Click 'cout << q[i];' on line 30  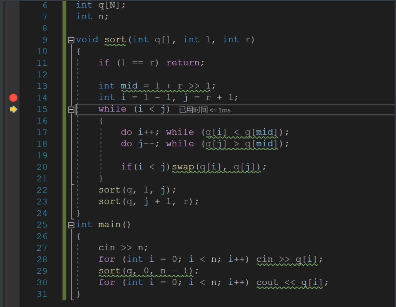point(292,282)
